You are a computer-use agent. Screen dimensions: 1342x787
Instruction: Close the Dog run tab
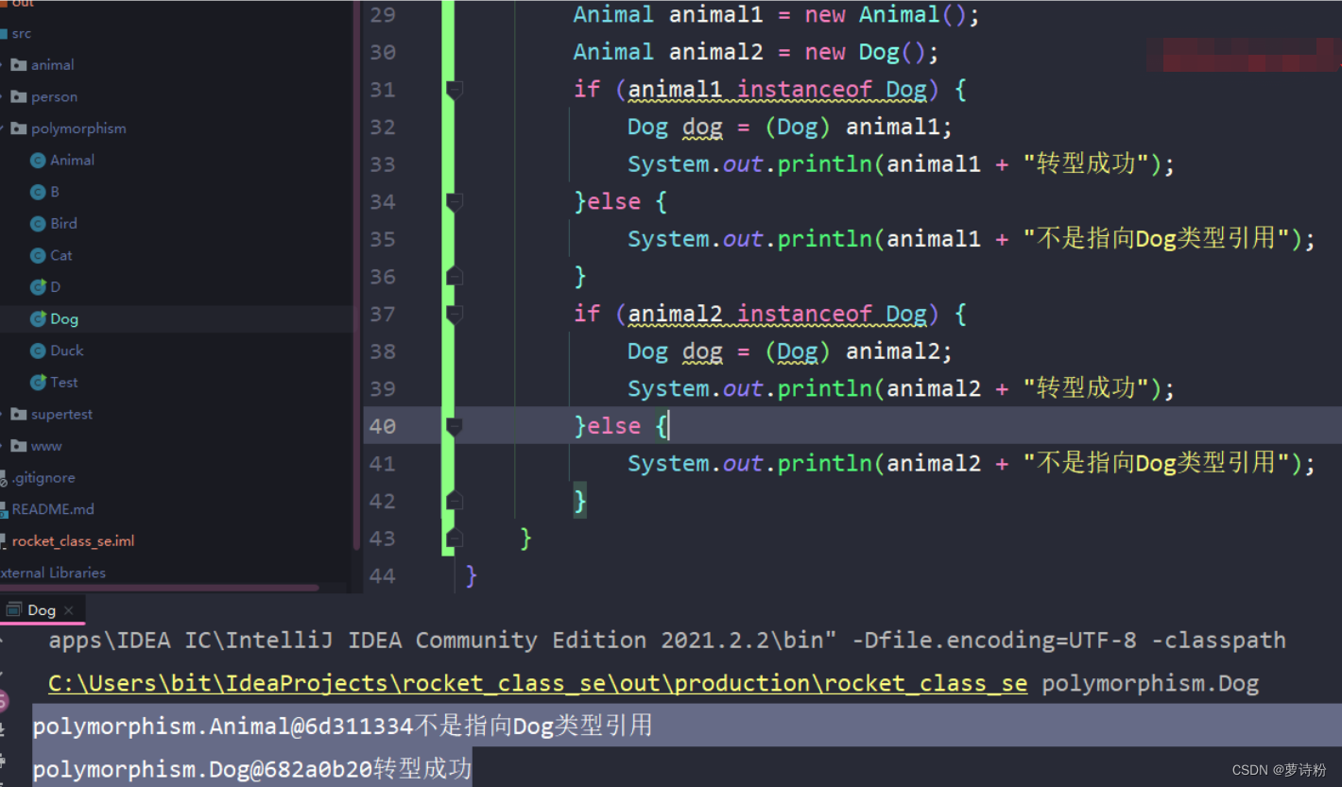[68, 611]
